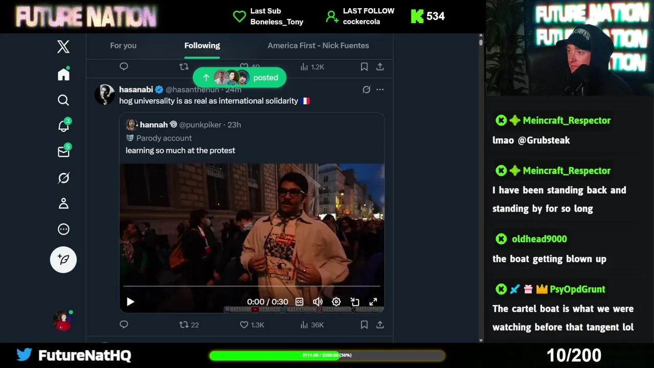Seek on the video progress bar
The image size is (654, 368).
[252, 286]
